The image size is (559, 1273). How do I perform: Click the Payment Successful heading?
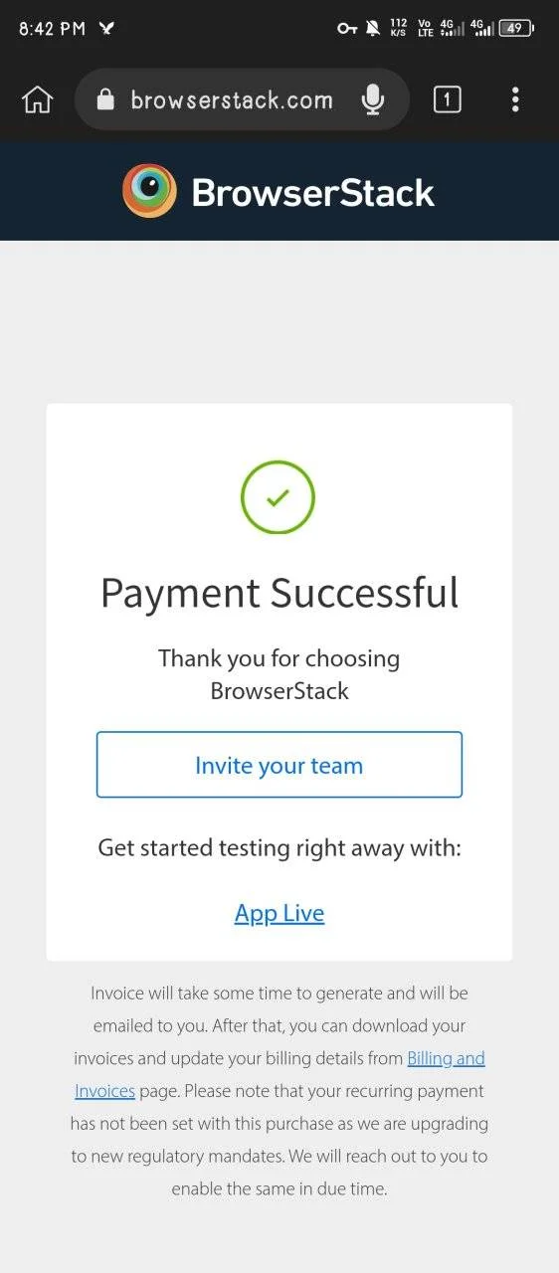pyautogui.click(x=279, y=594)
